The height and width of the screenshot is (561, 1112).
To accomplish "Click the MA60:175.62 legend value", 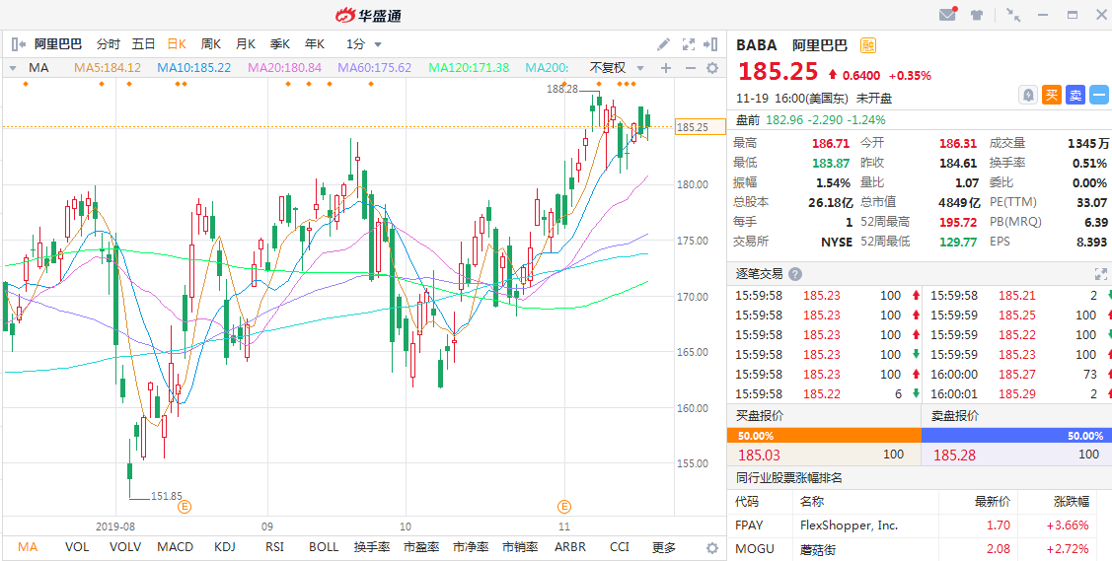I will point(375,68).
